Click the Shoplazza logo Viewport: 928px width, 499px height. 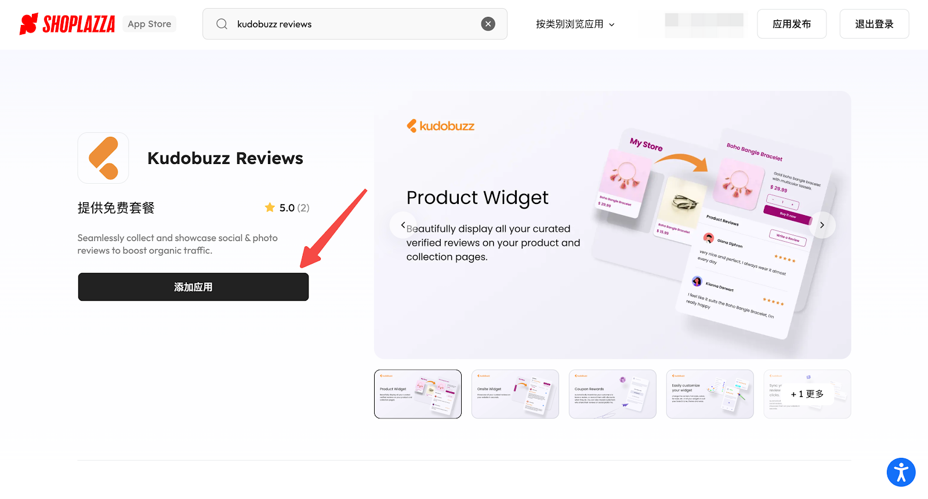point(67,24)
